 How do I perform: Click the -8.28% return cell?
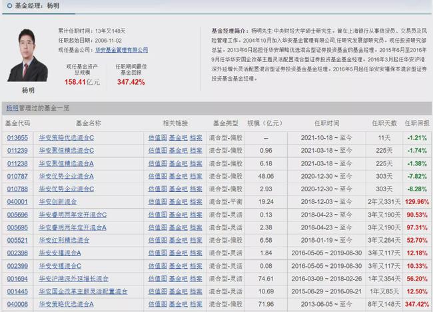417,189
